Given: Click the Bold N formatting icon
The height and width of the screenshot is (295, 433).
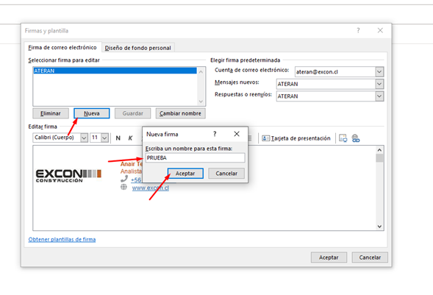Looking at the screenshot, I should click(118, 138).
